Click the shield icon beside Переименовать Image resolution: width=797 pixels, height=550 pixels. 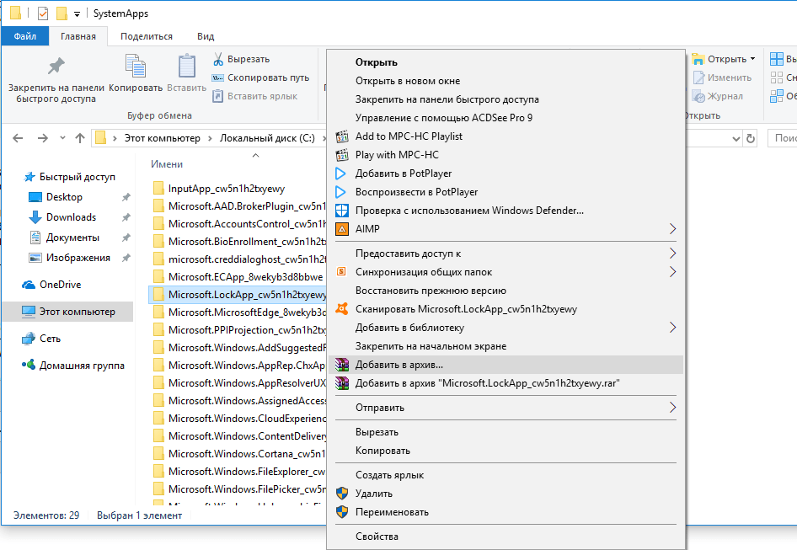click(342, 511)
